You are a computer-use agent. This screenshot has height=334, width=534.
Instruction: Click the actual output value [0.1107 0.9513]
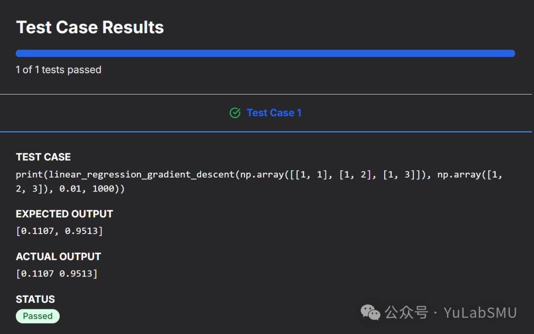click(x=56, y=274)
